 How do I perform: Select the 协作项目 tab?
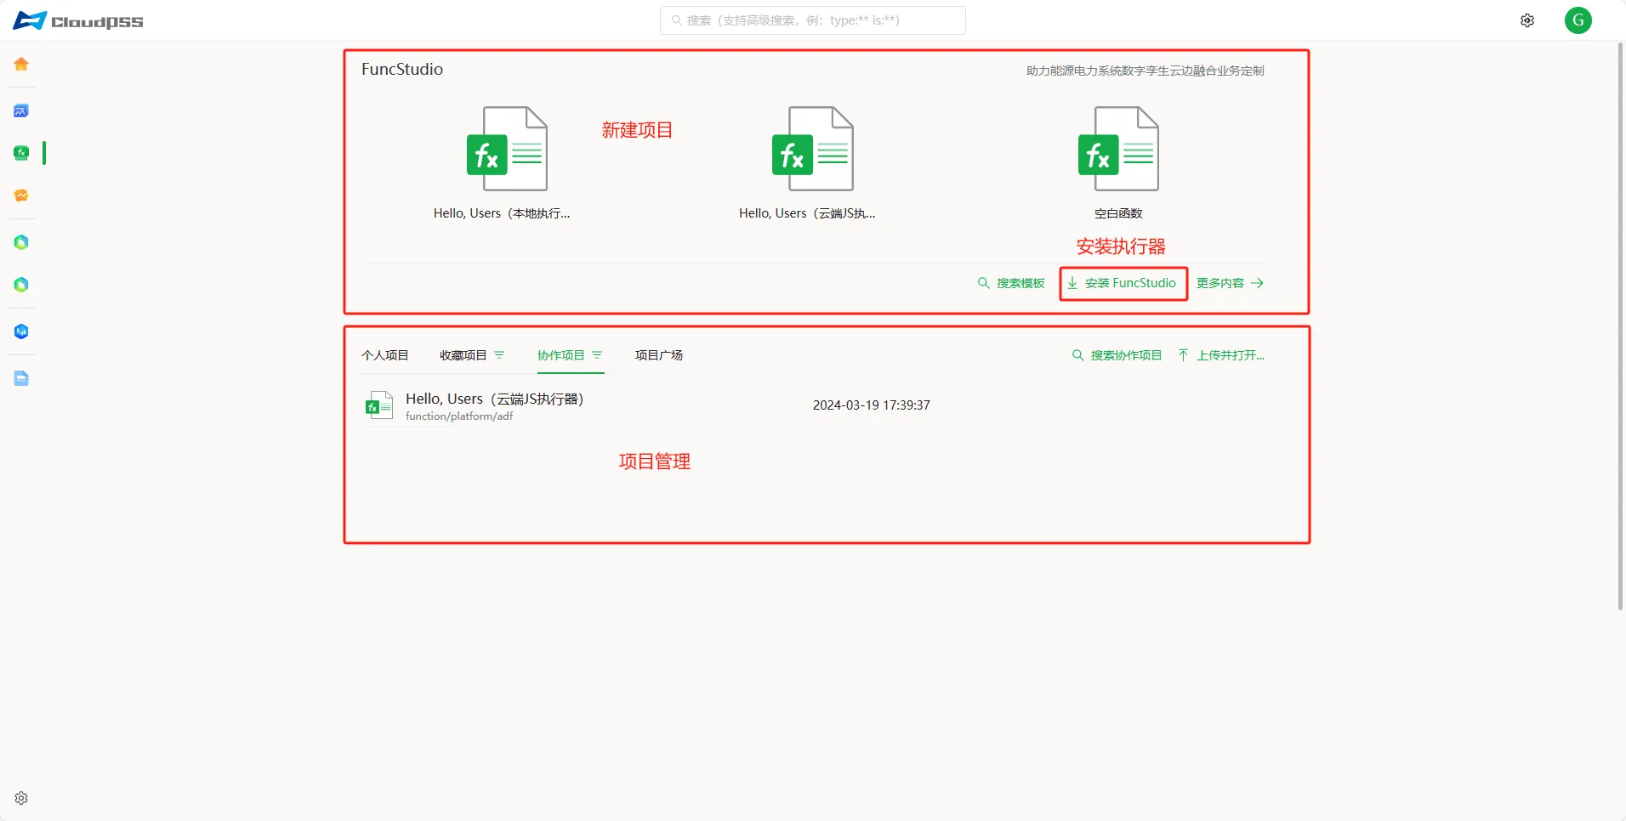click(561, 355)
